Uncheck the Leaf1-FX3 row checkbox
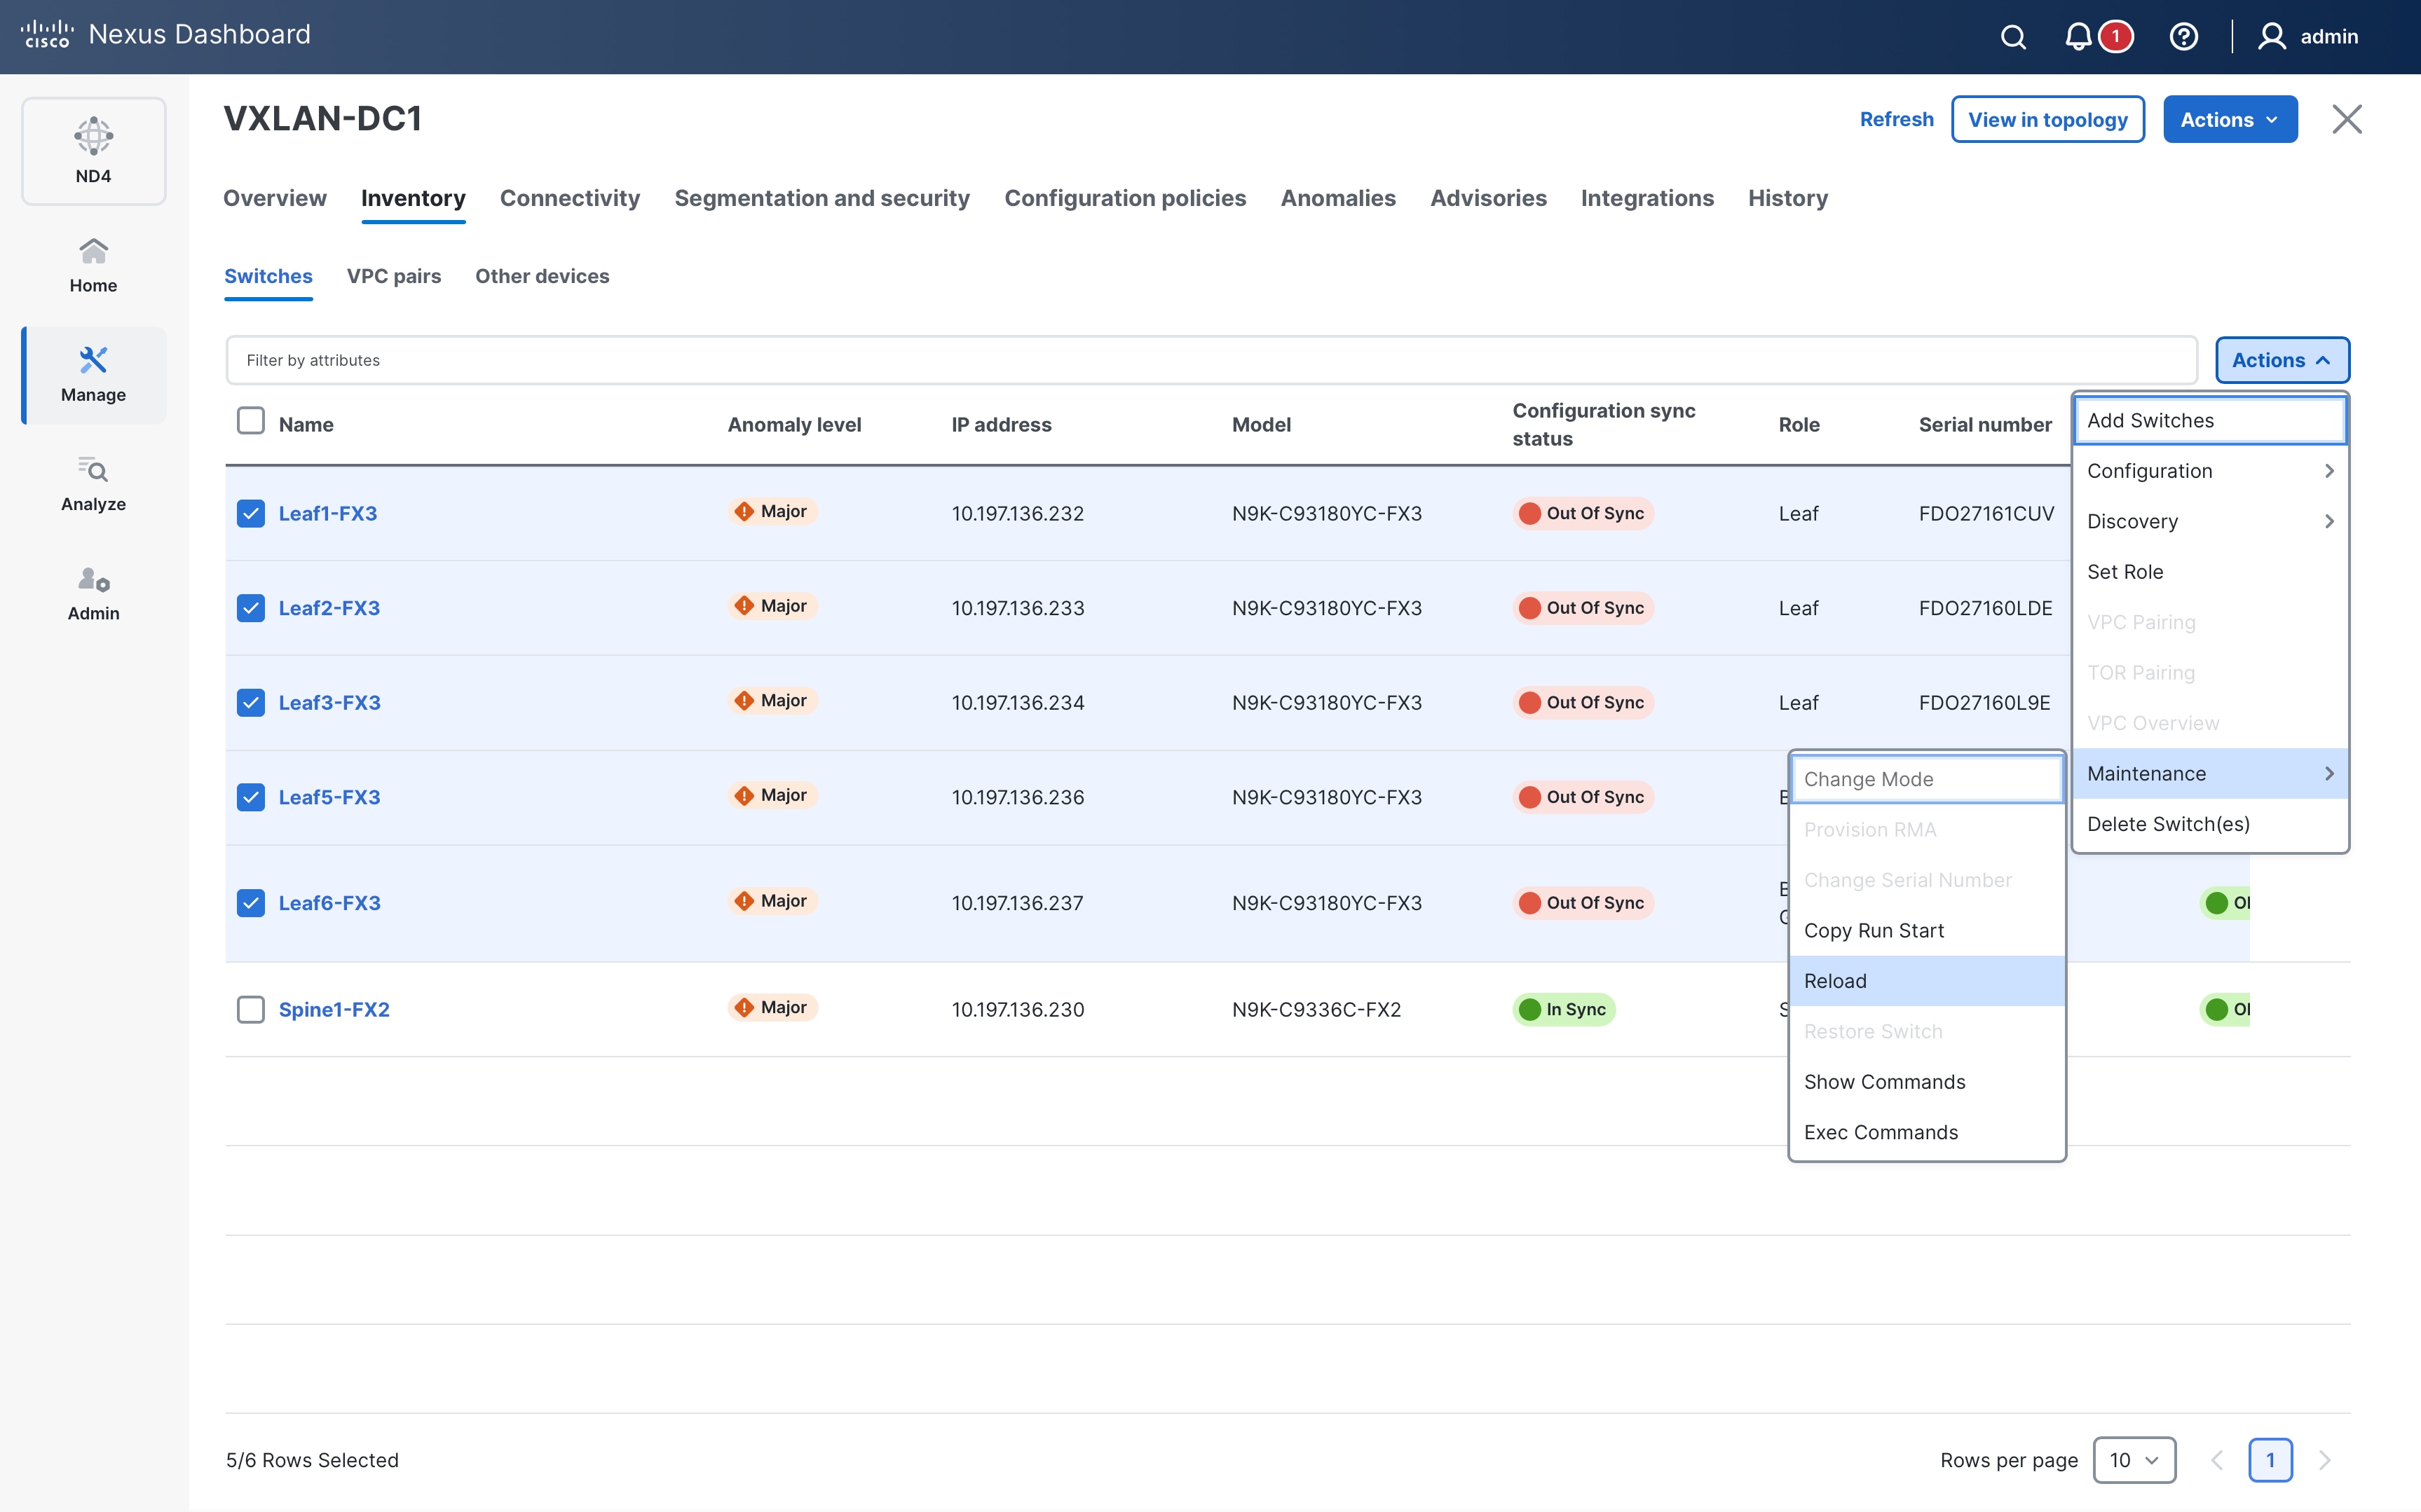 [x=251, y=513]
